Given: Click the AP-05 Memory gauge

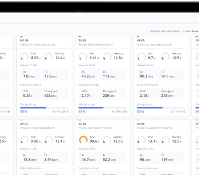Looking at the screenshot, I should pos(165,56).
